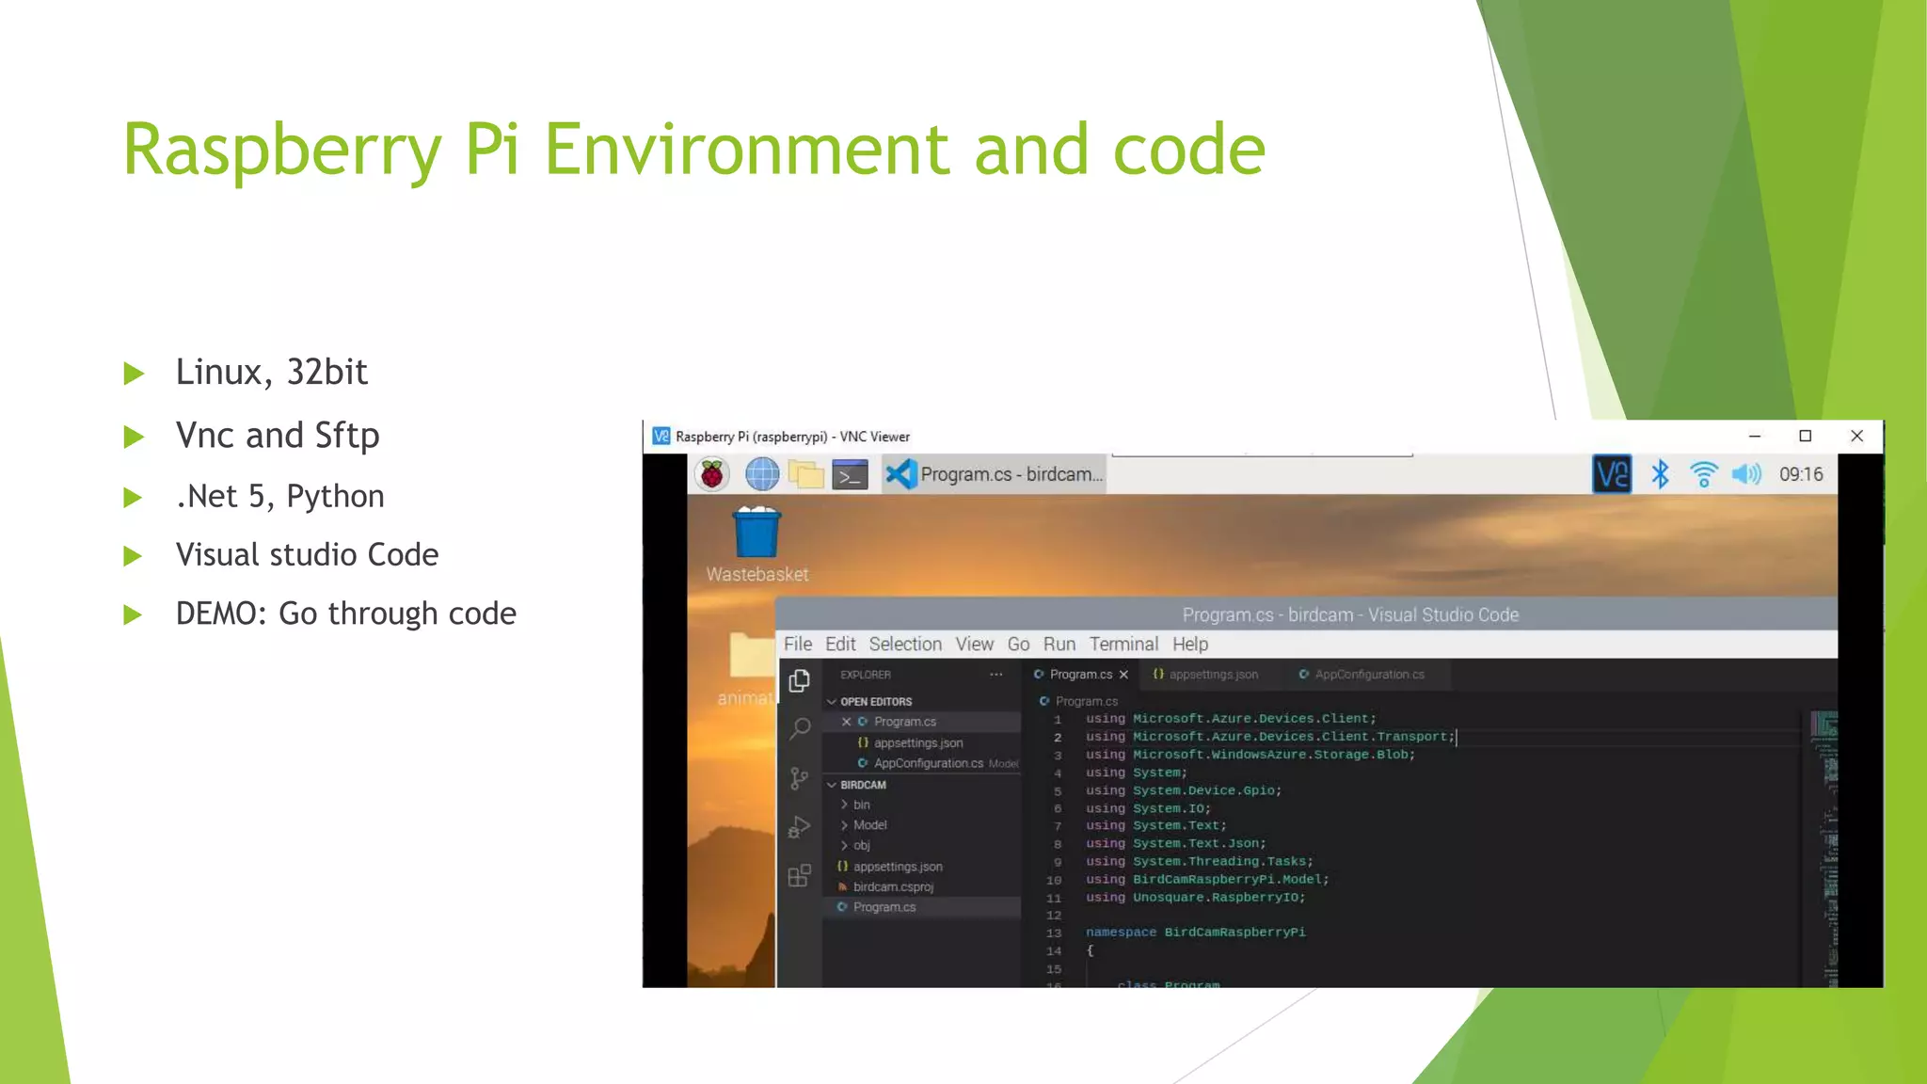The height and width of the screenshot is (1084, 1927).
Task: Open the File menu in VS Code
Action: [x=798, y=645]
